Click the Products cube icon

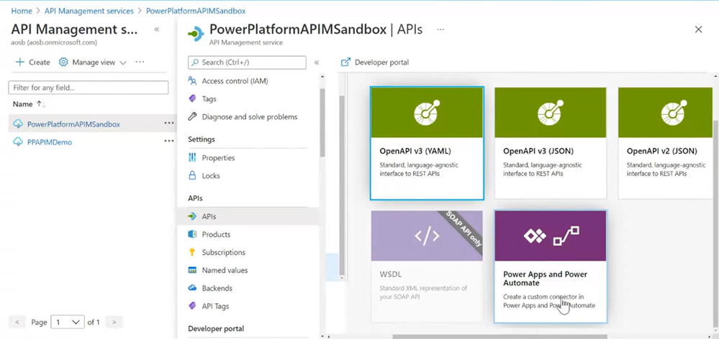pos(193,234)
